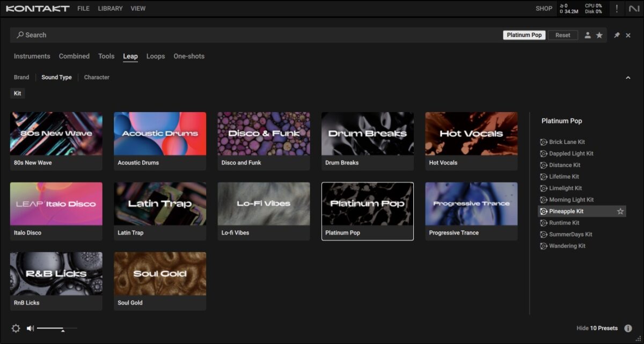The width and height of the screenshot is (644, 344).
Task: Click the Native Instruments logo icon
Action: [x=634, y=9]
